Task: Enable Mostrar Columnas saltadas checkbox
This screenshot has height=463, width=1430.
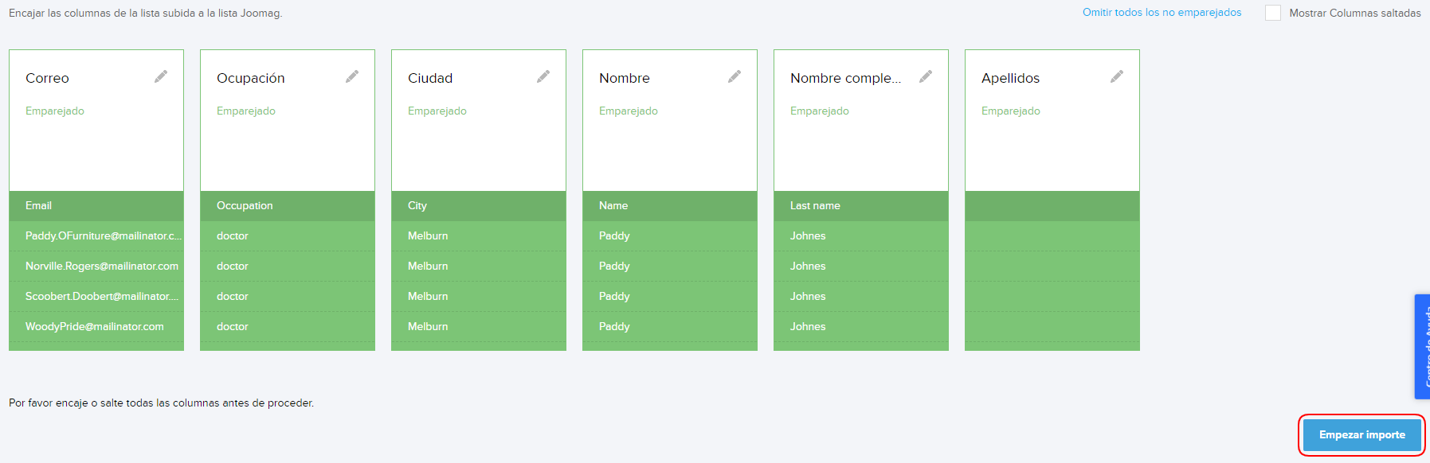Action: click(1273, 13)
